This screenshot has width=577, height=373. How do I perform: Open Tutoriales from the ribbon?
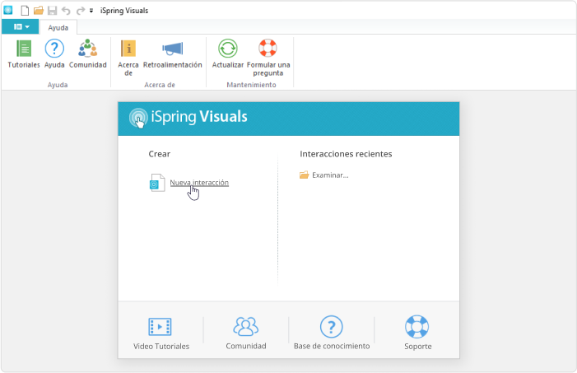click(24, 54)
